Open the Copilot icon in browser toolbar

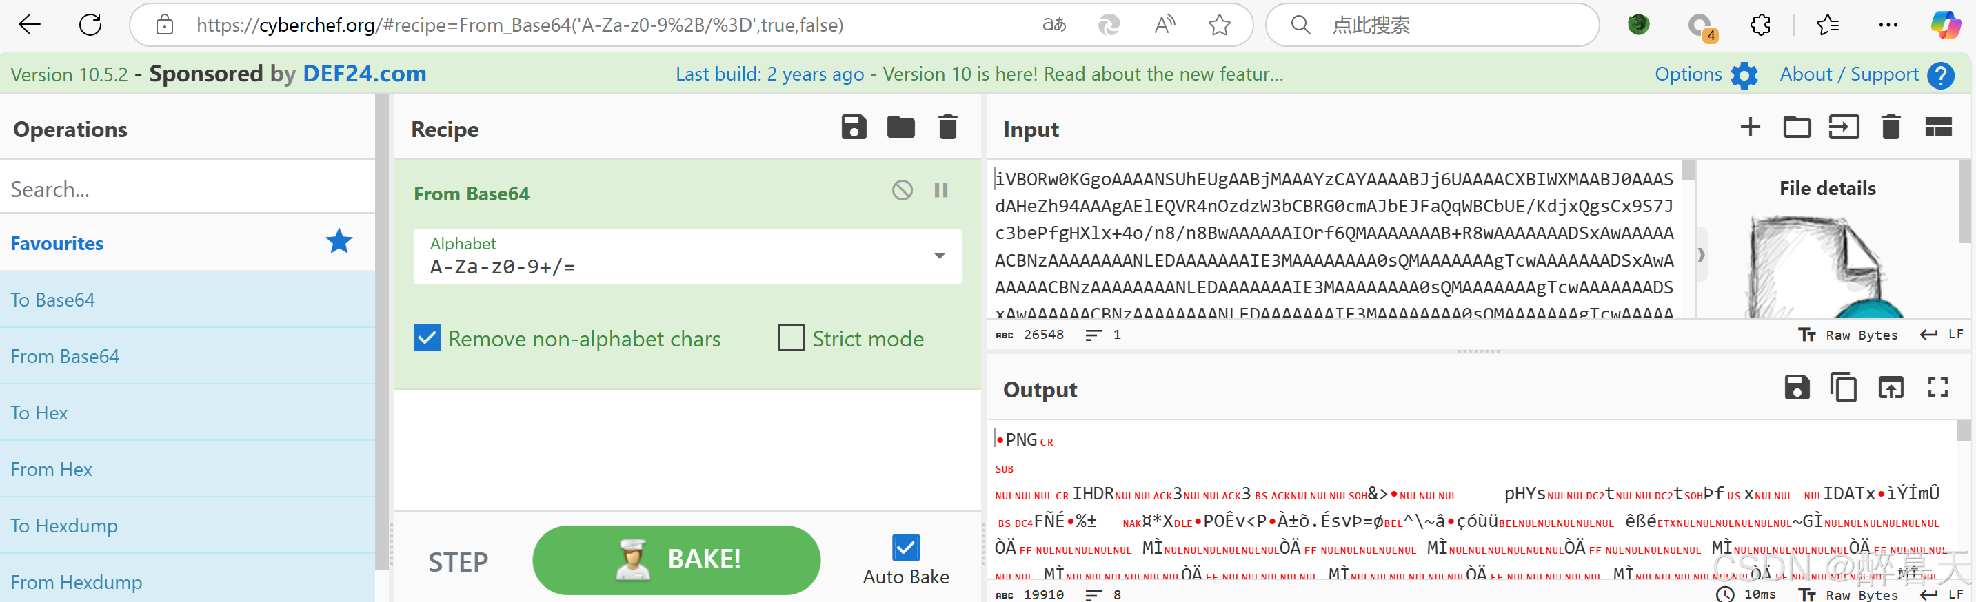pyautogui.click(x=1945, y=25)
